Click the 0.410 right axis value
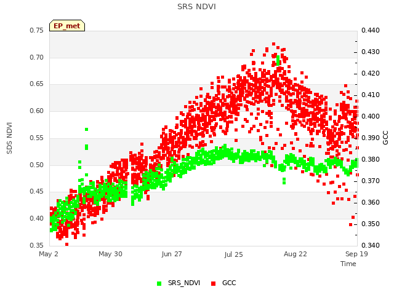This screenshot has height=295, width=394. click(x=371, y=95)
